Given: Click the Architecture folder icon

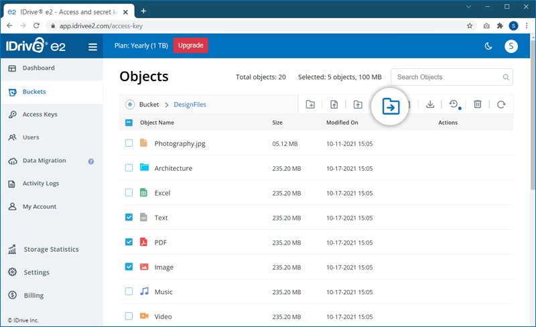Looking at the screenshot, I should tap(144, 168).
